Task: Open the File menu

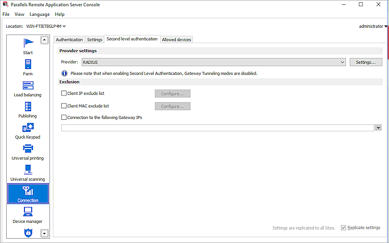Action: [6, 14]
